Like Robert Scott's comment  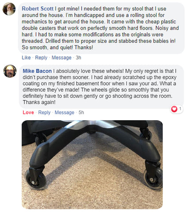26,57
